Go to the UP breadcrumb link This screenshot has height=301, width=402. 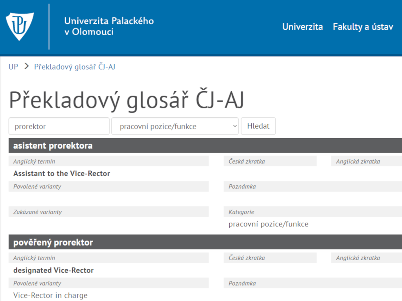tap(13, 67)
